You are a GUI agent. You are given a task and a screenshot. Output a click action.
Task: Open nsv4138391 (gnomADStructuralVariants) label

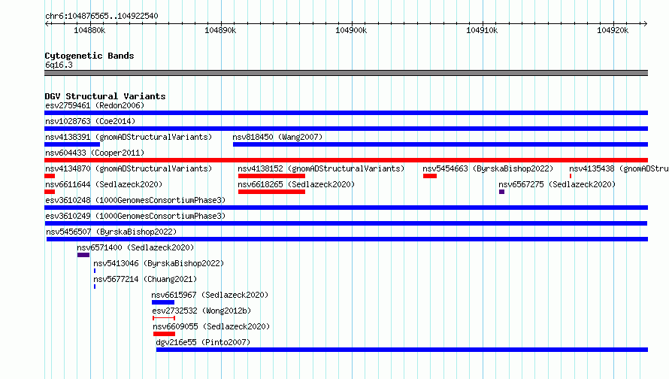pos(129,137)
